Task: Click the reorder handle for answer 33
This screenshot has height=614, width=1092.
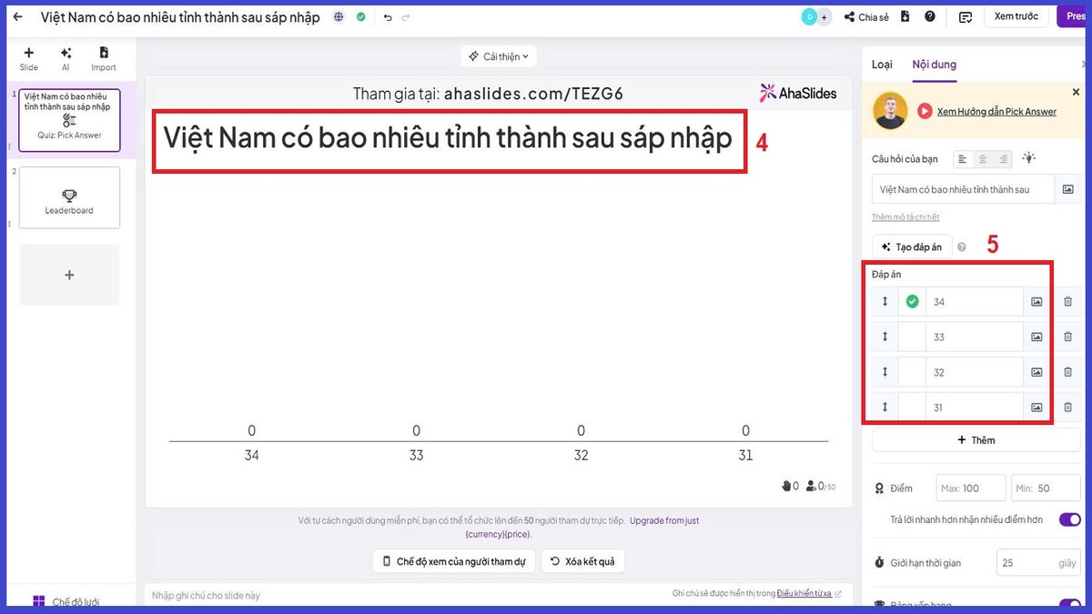Action: [885, 337]
